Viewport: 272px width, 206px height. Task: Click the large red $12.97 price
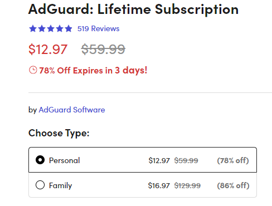click(x=48, y=50)
